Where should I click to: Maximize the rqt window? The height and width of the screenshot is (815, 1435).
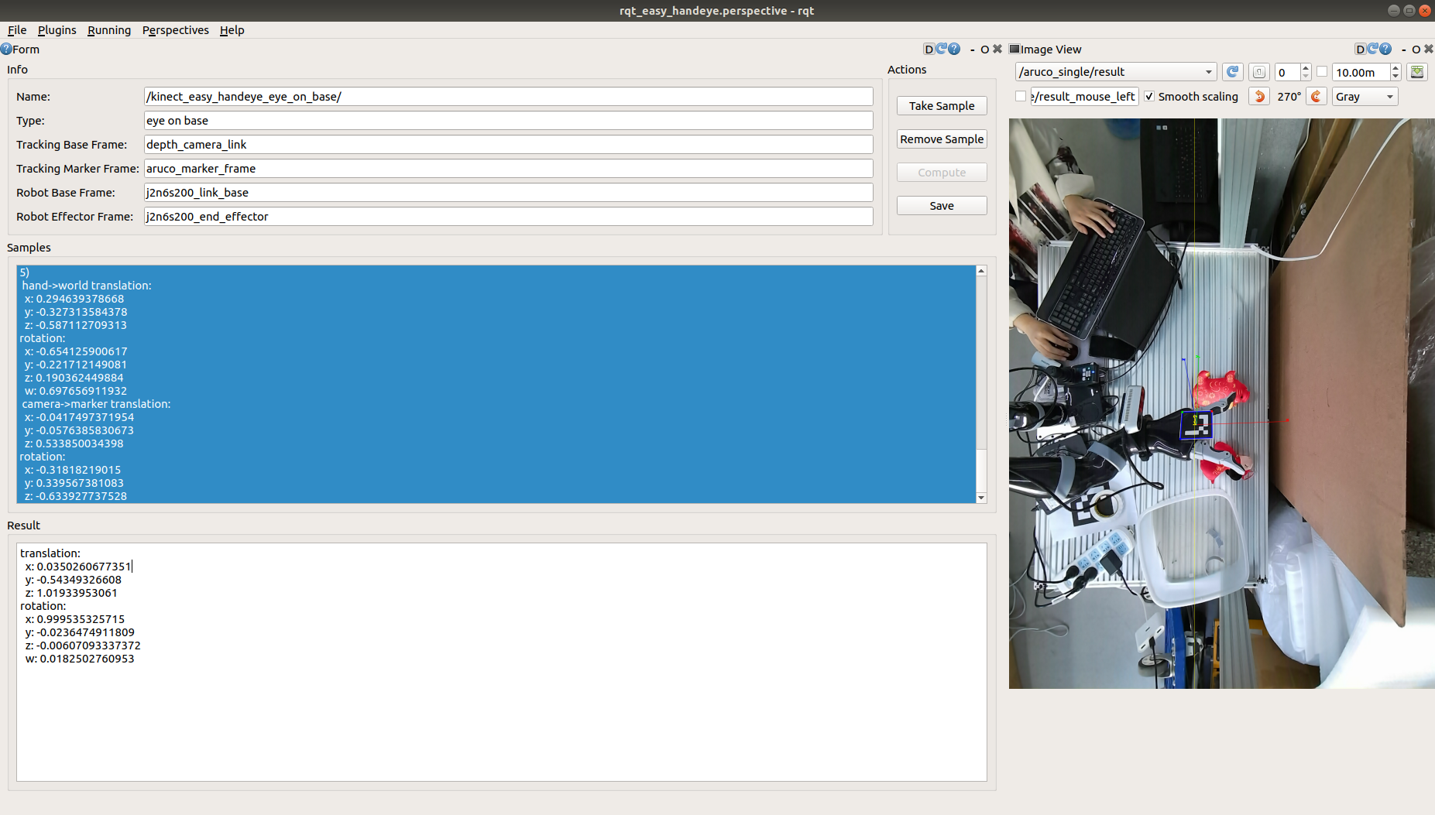click(1409, 10)
